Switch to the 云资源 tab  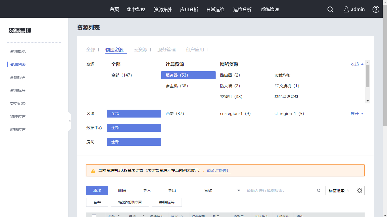pos(141,50)
